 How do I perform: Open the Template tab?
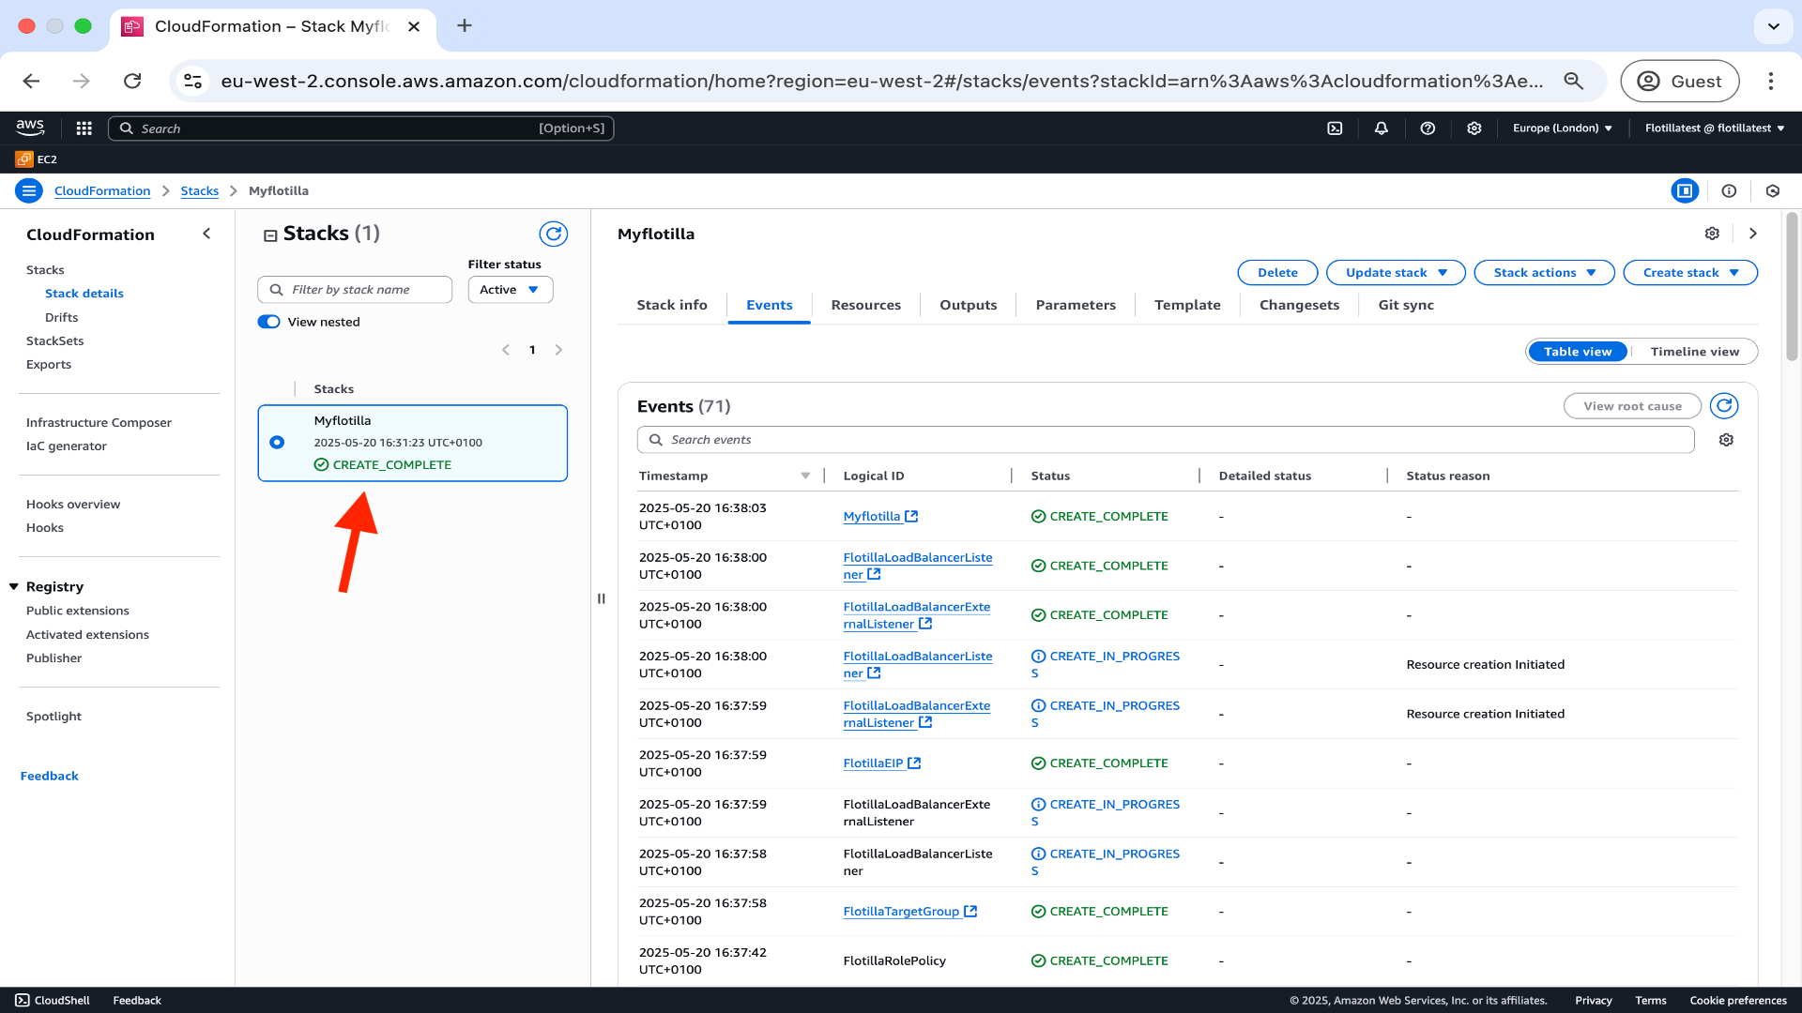tap(1187, 305)
